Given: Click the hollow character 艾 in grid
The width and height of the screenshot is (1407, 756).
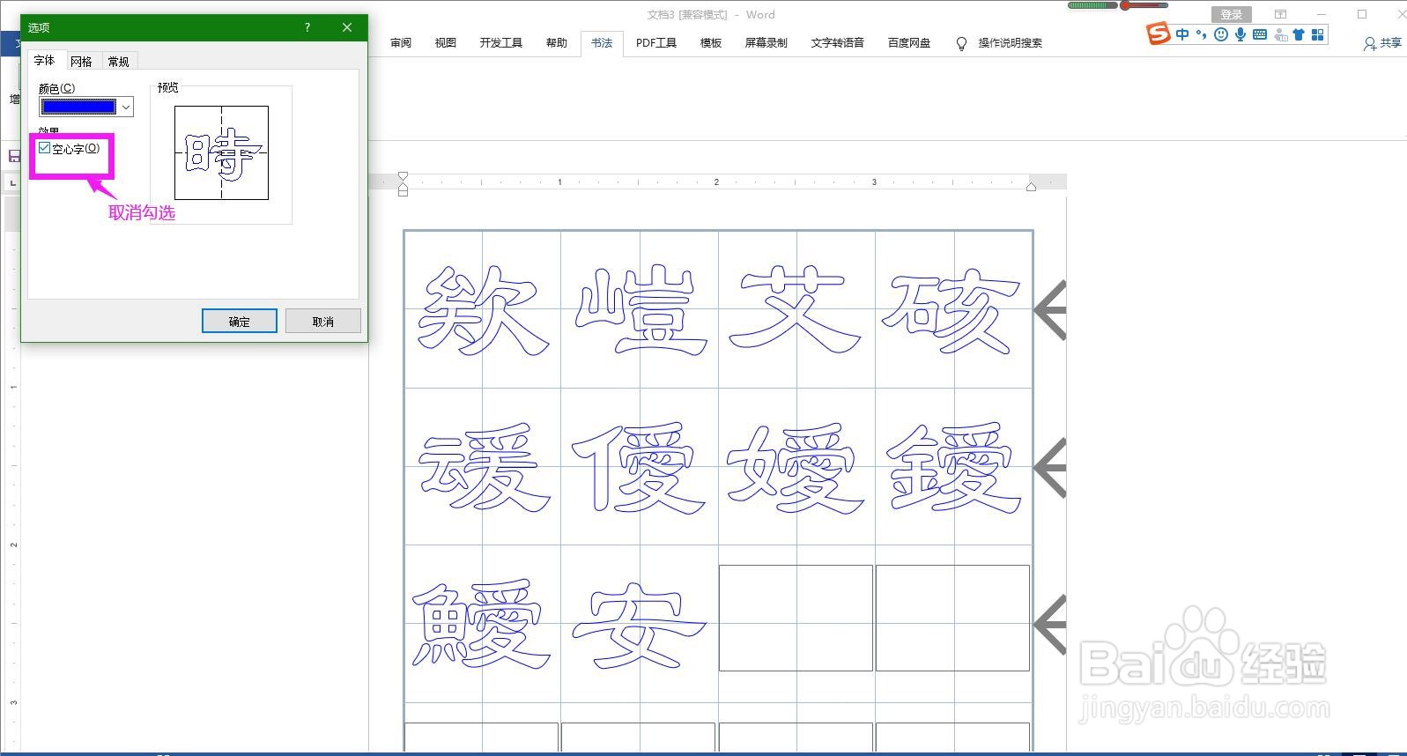Looking at the screenshot, I should pos(796,309).
